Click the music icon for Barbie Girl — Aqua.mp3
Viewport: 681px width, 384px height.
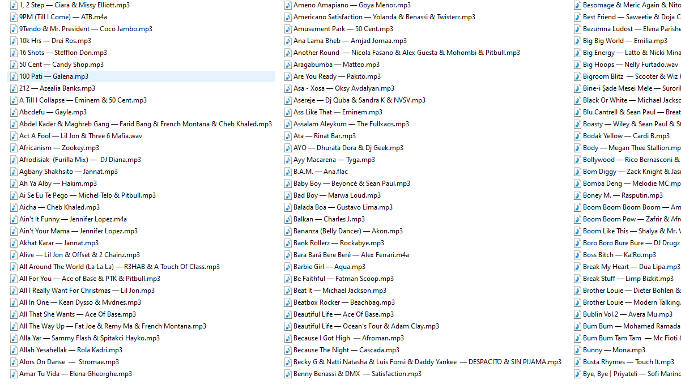(x=288, y=267)
